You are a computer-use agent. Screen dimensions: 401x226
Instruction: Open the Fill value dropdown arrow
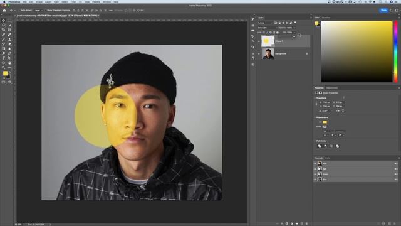coord(294,33)
